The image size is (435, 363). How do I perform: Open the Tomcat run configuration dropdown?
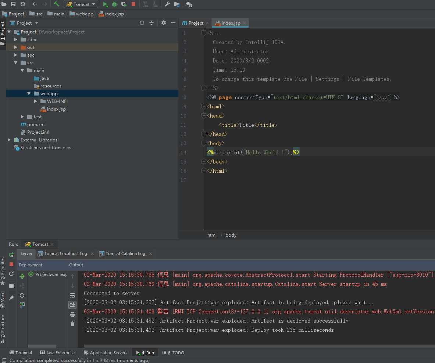pos(81,4)
